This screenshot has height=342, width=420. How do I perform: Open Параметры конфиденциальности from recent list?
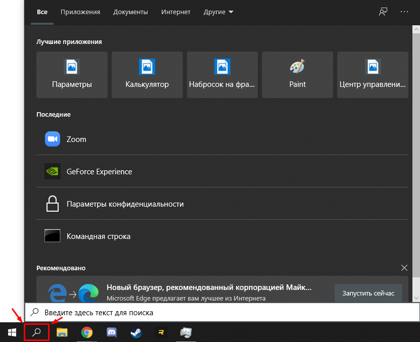tap(222, 204)
